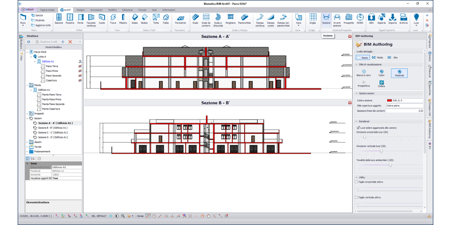The width and height of the screenshot is (451, 225).
Task: Open the Viste ribbon tab
Action: [x=154, y=10]
